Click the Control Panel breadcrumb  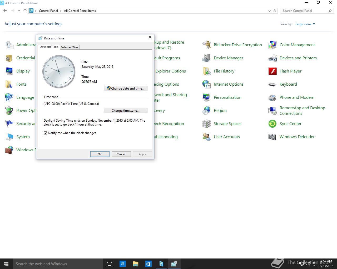(x=48, y=11)
